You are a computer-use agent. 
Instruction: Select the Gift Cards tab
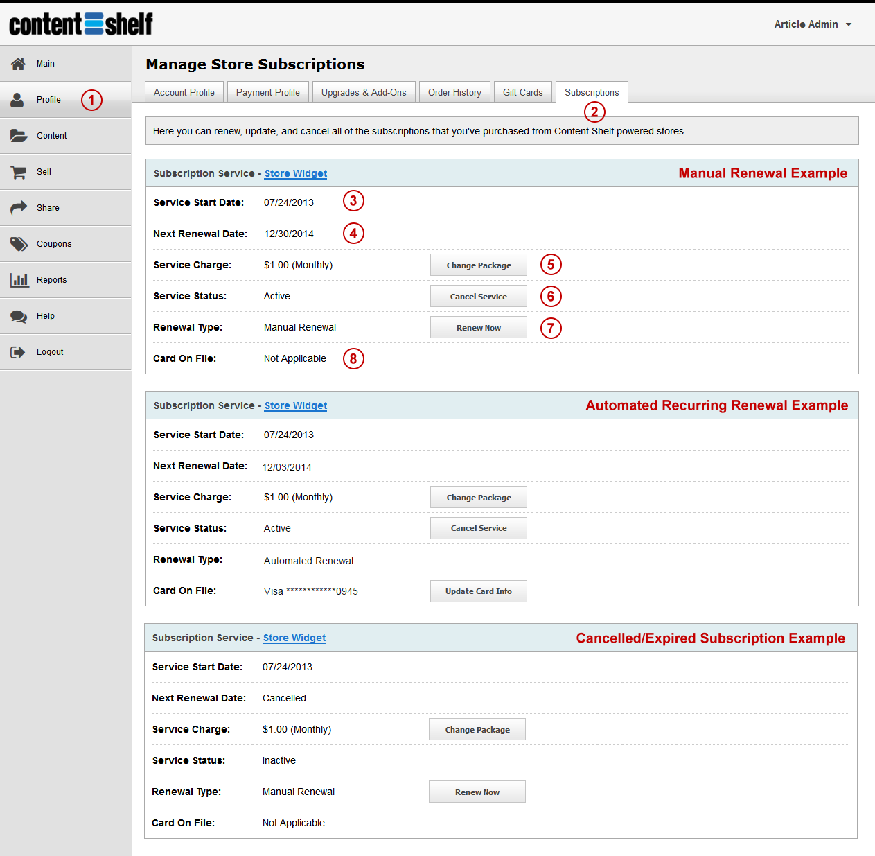tap(523, 92)
